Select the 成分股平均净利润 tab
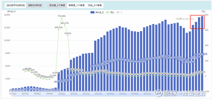The width and height of the screenshot is (212, 100). tap(16, 5)
